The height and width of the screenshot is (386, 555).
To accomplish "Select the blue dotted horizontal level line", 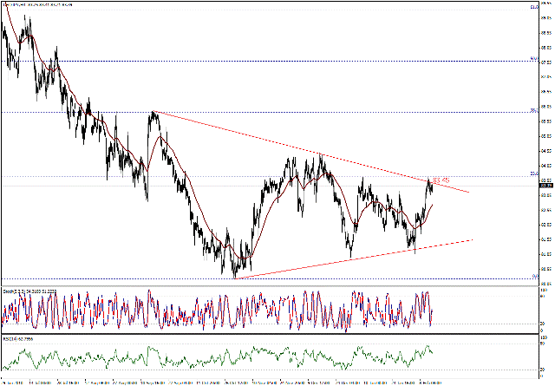I will click(260, 61).
